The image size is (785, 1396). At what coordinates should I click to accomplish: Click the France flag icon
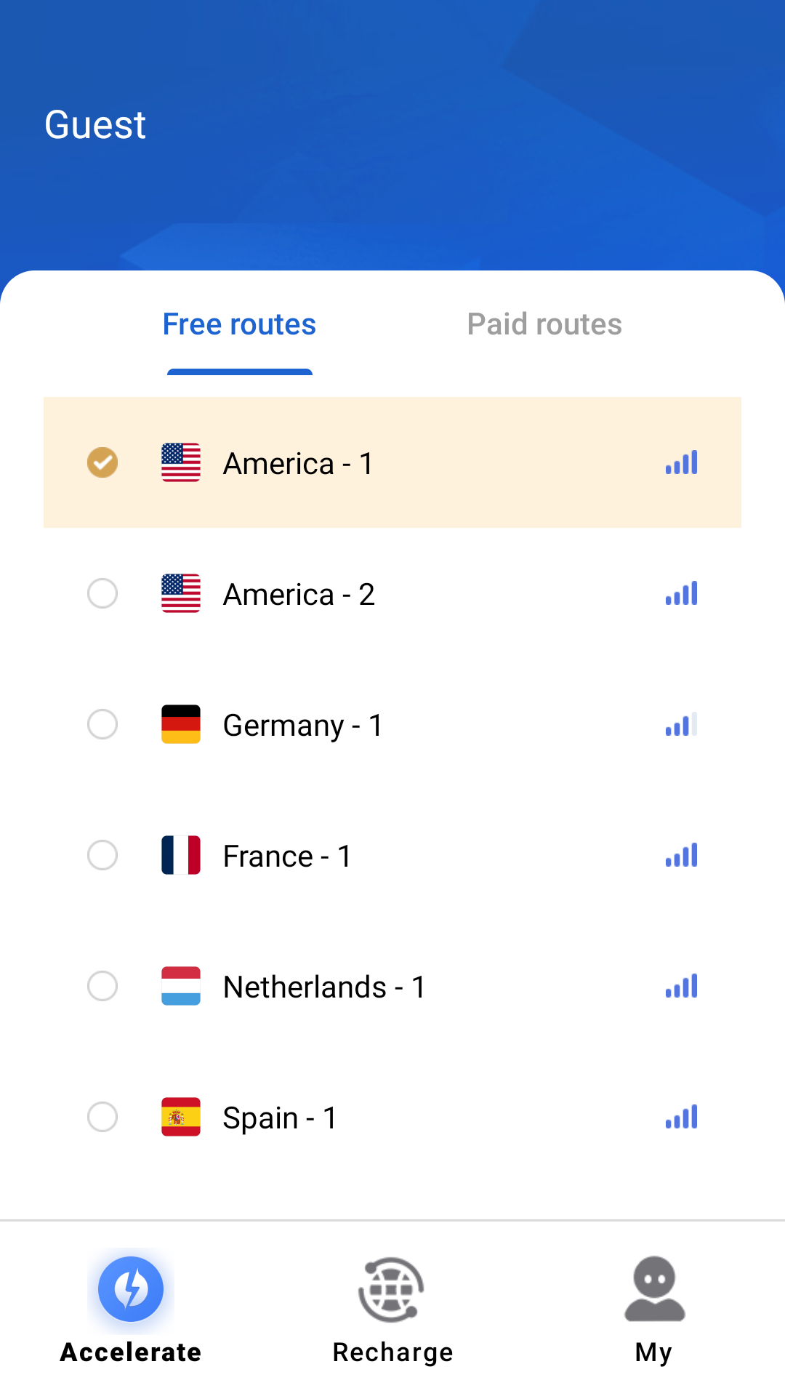181,855
